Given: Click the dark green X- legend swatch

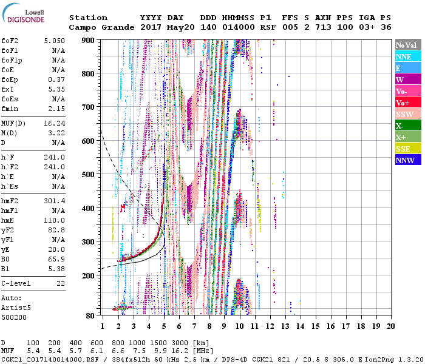Looking at the screenshot, I should pos(408,126).
